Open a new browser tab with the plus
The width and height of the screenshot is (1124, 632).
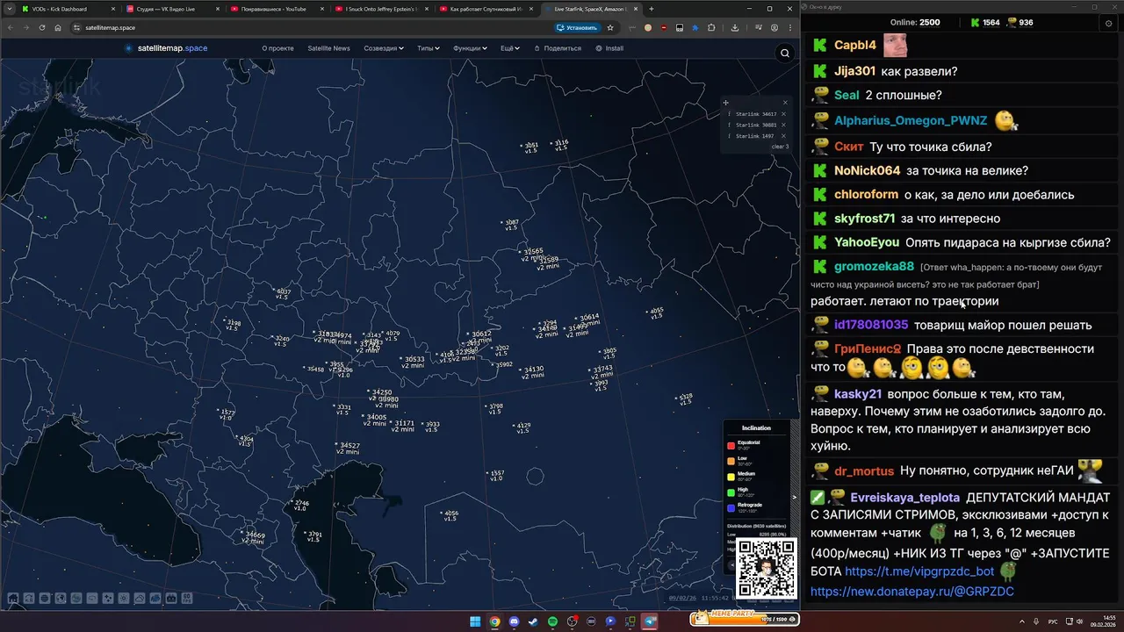click(651, 9)
